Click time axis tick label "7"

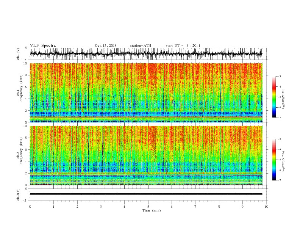click(x=195, y=207)
